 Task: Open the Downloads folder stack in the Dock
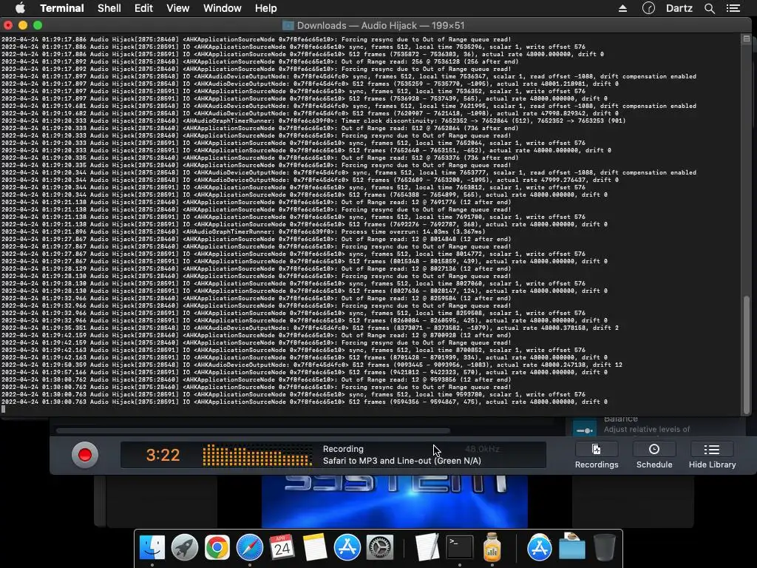pos(571,547)
